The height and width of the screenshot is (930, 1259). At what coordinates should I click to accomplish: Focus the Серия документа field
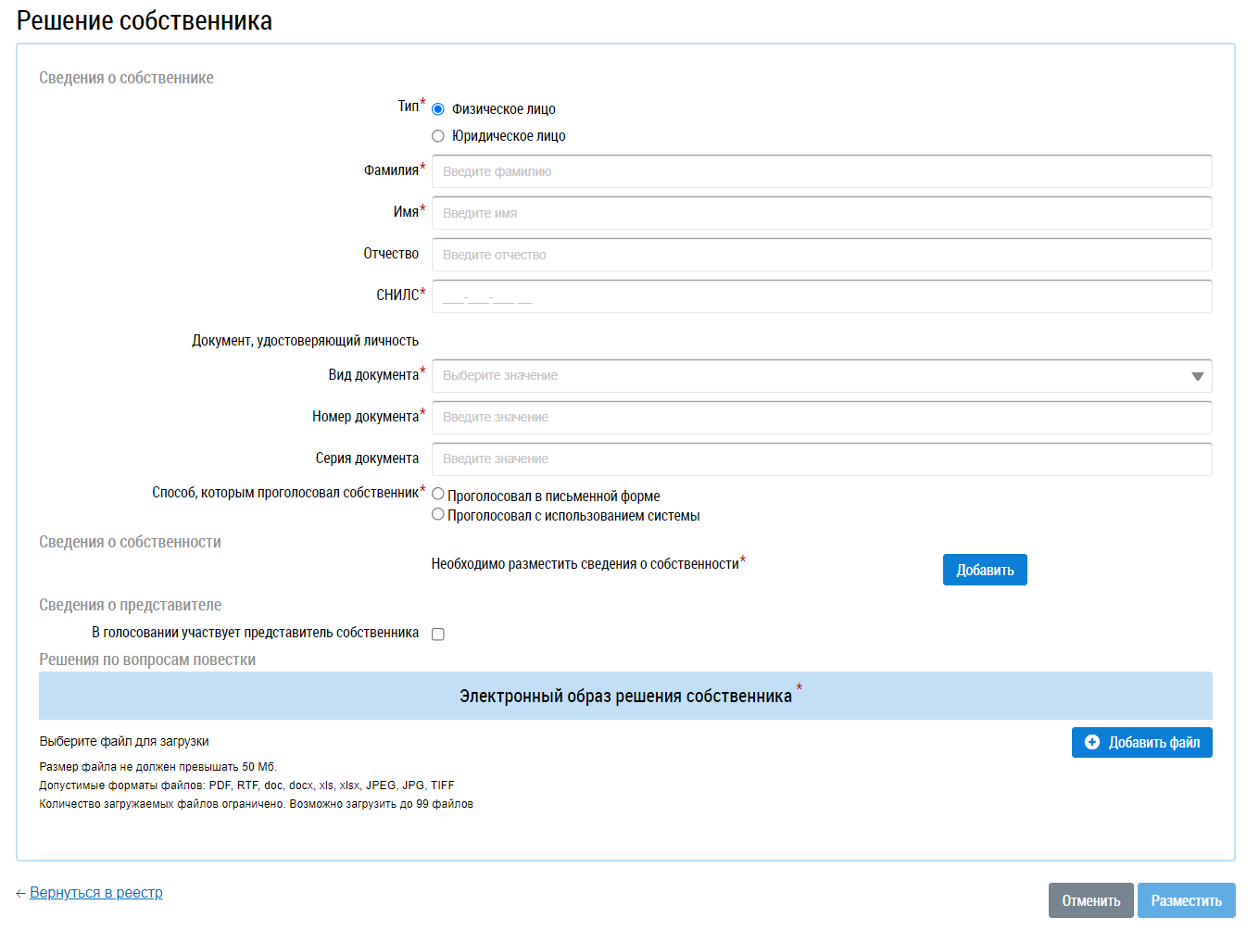click(821, 459)
